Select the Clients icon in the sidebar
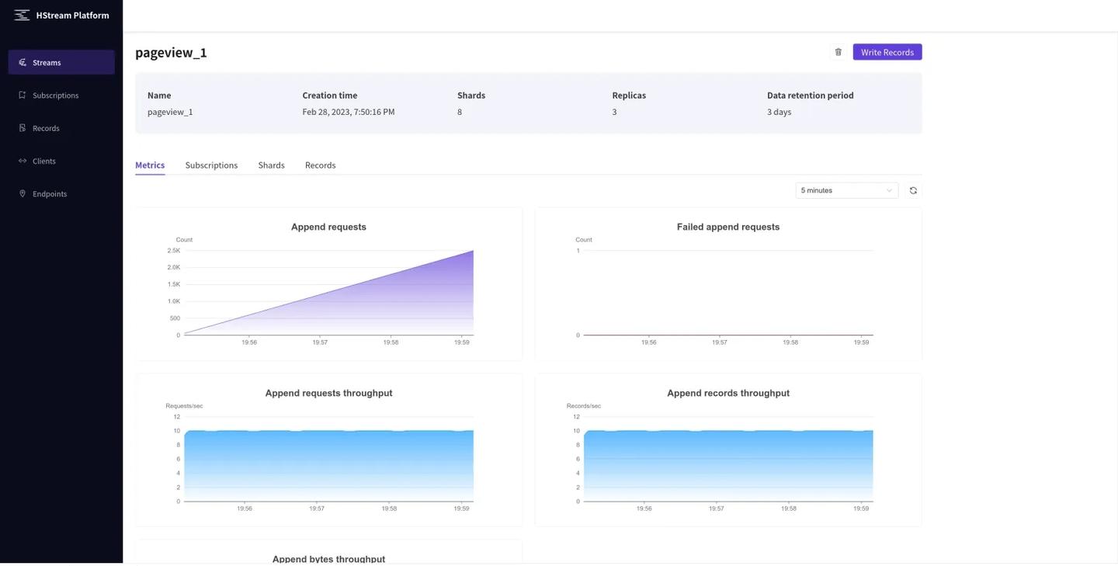The height and width of the screenshot is (566, 1118). pos(21,159)
